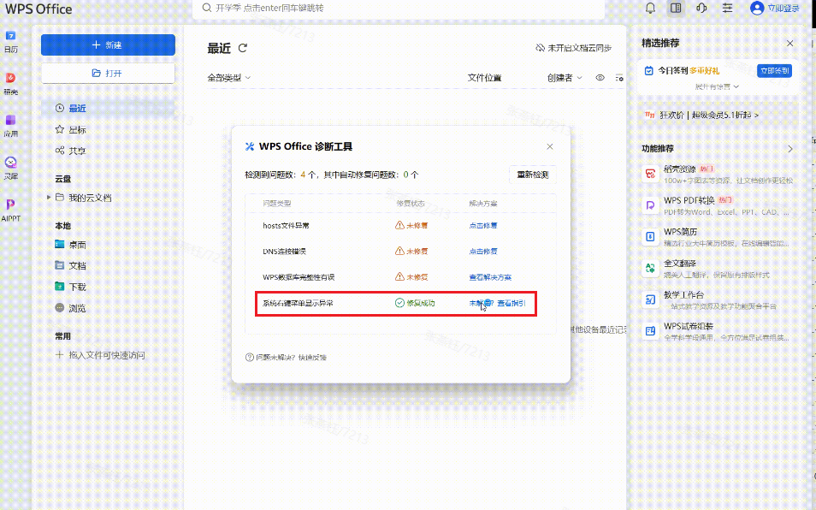816x510 pixels.
Task: Click the 系统右键菜单显示异常 row text
Action: (298, 303)
